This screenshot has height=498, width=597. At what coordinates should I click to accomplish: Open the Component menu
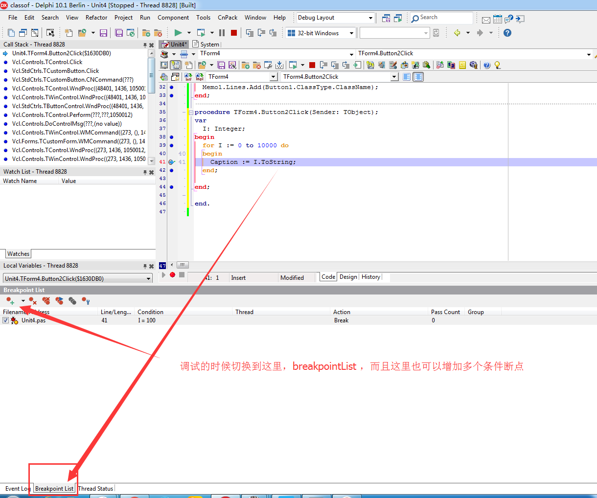pos(173,18)
